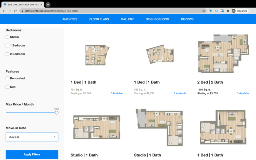Check the 1 Bedroom filter
The height and width of the screenshot is (160, 256).
click(x=7, y=45)
